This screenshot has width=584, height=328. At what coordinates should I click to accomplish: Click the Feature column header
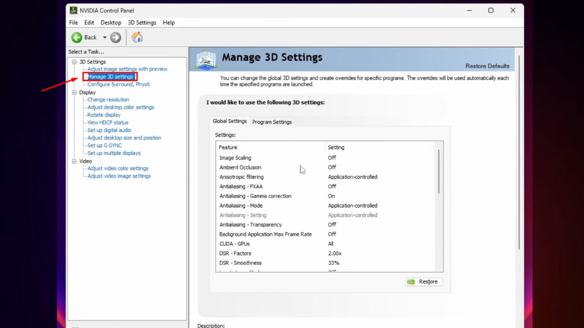coord(271,147)
